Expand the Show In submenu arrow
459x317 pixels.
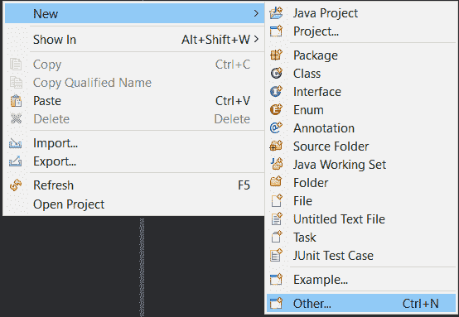click(x=256, y=39)
